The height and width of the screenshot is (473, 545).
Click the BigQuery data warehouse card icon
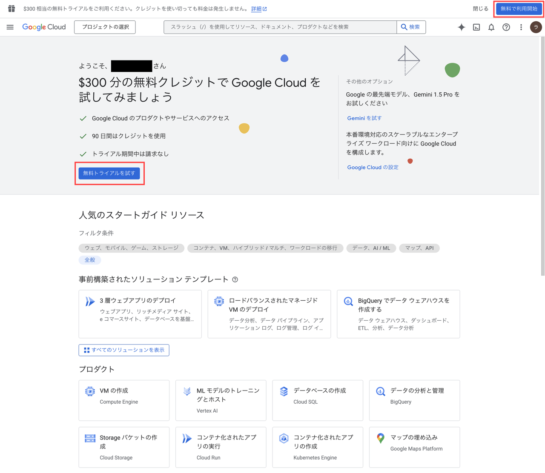(x=348, y=302)
